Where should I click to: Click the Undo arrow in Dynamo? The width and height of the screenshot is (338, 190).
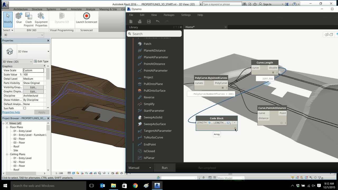(158, 21)
